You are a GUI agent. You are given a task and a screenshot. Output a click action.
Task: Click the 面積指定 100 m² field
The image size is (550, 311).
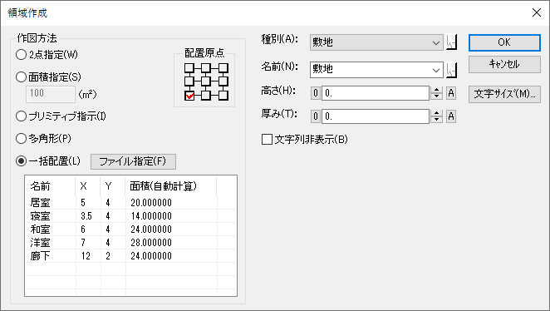pos(51,94)
